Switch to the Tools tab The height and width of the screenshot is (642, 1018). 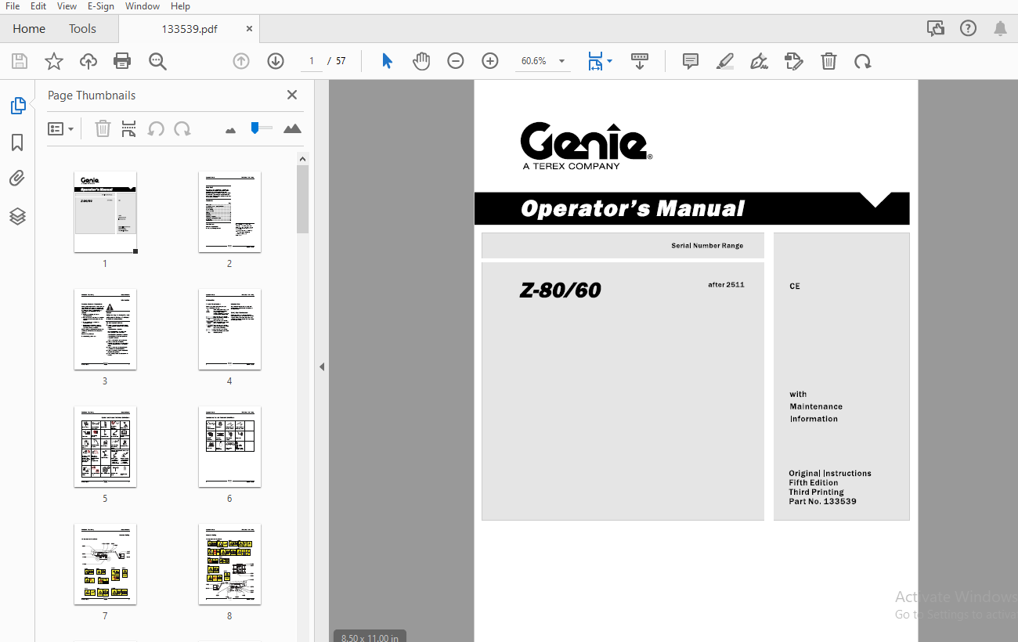(x=82, y=29)
